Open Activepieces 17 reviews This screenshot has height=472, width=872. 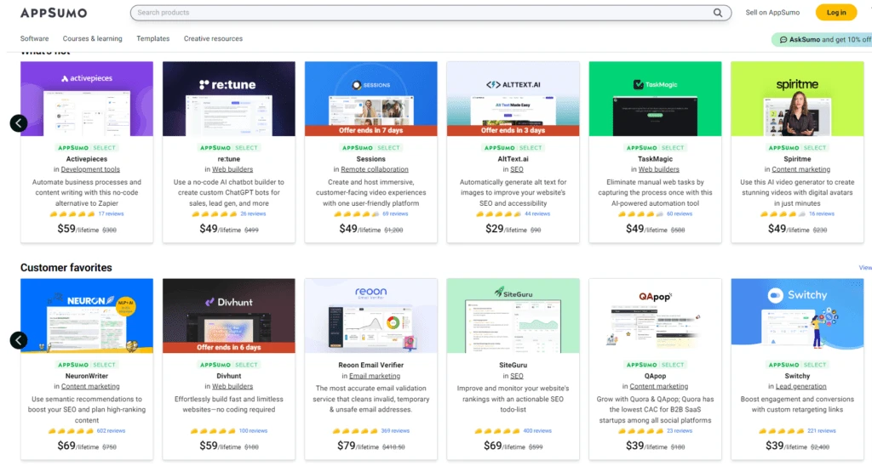coord(112,213)
